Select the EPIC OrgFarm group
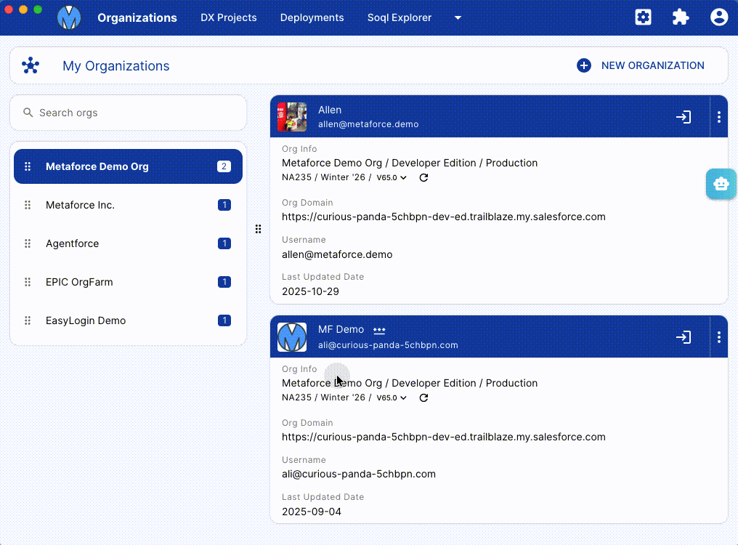 128,282
